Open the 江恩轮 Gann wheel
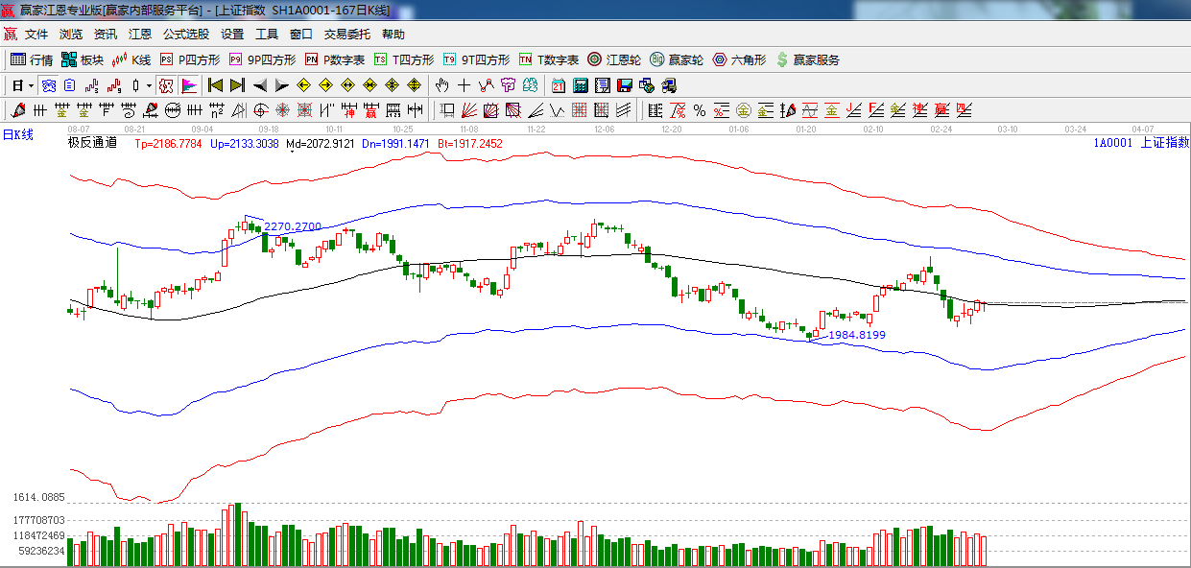Viewport: 1191px width, 568px height. [x=614, y=59]
